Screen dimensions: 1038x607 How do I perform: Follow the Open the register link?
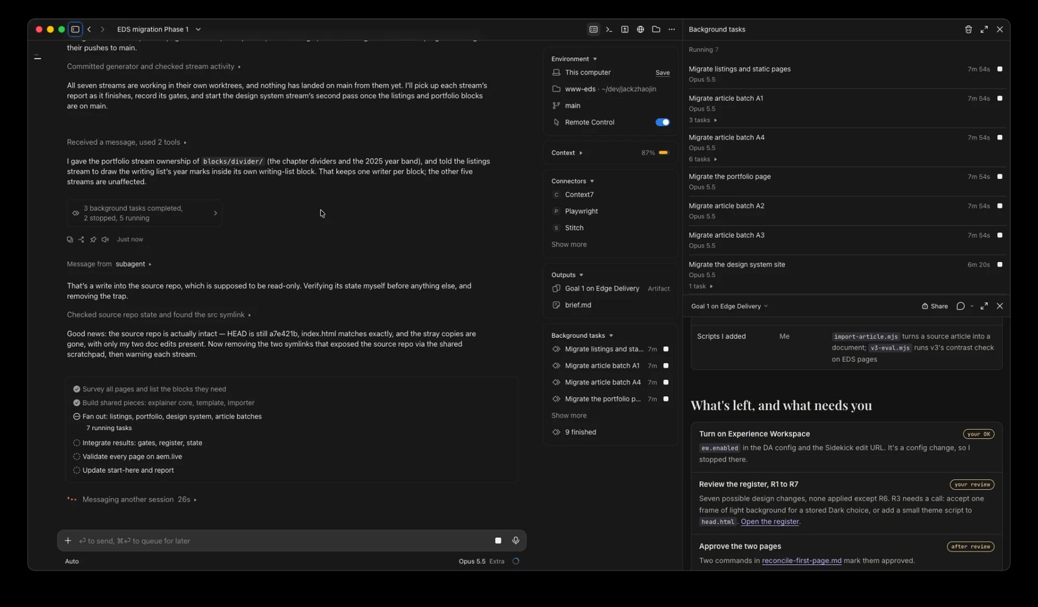click(770, 521)
